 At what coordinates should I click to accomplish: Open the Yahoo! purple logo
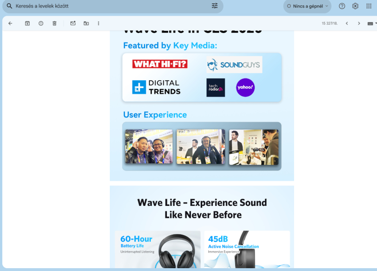click(245, 87)
